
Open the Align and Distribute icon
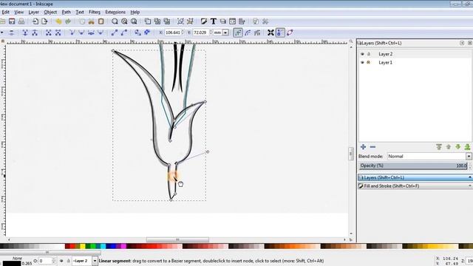click(x=242, y=21)
